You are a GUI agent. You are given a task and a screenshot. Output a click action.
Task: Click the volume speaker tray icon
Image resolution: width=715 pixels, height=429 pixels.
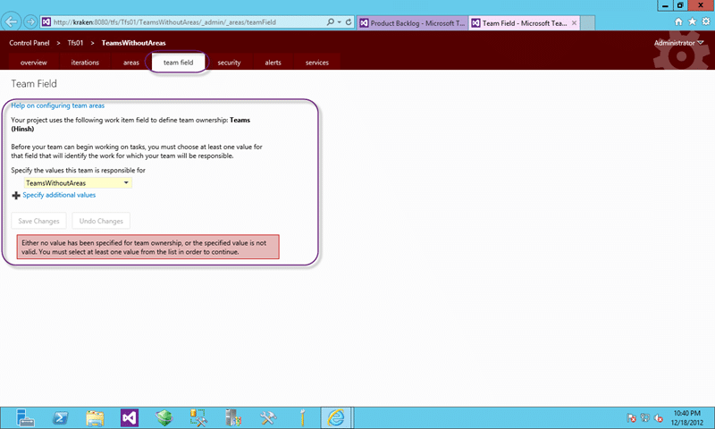coord(659,418)
